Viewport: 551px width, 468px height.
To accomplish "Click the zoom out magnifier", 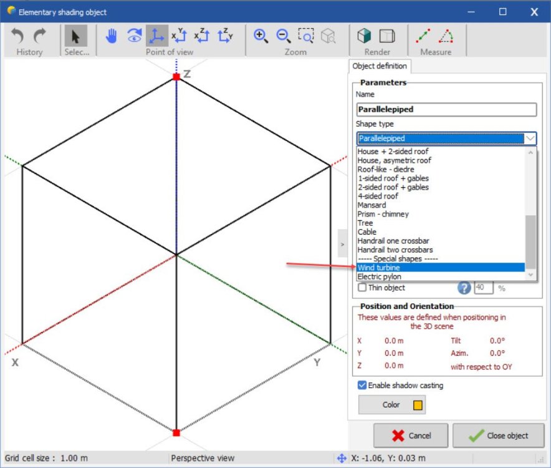I will [283, 36].
